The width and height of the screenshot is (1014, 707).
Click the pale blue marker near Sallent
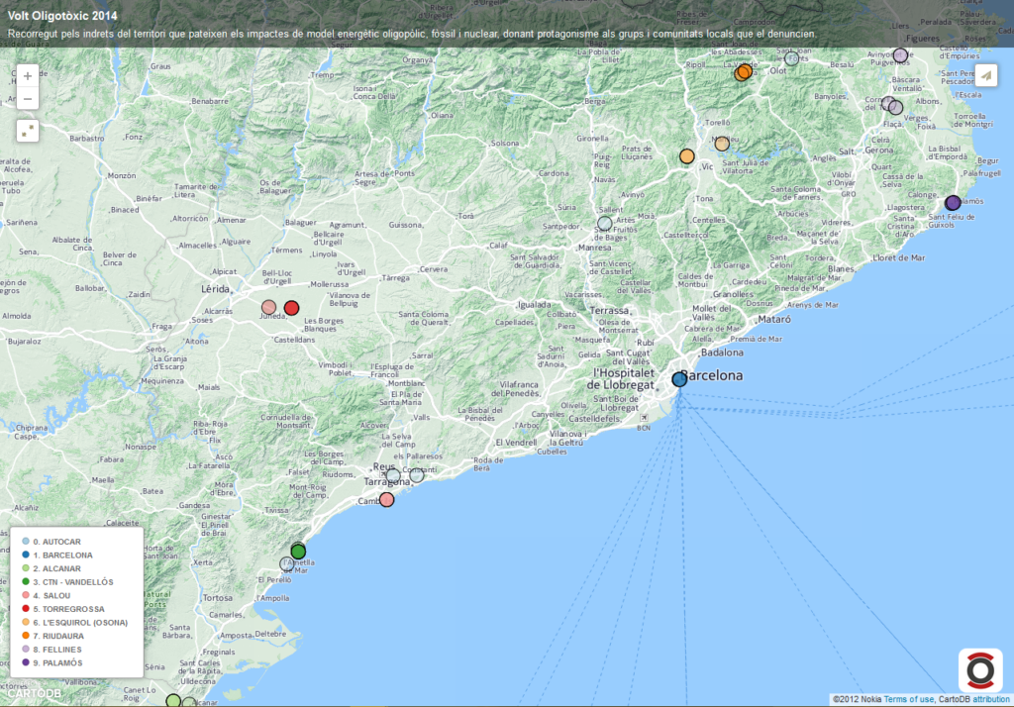point(605,223)
